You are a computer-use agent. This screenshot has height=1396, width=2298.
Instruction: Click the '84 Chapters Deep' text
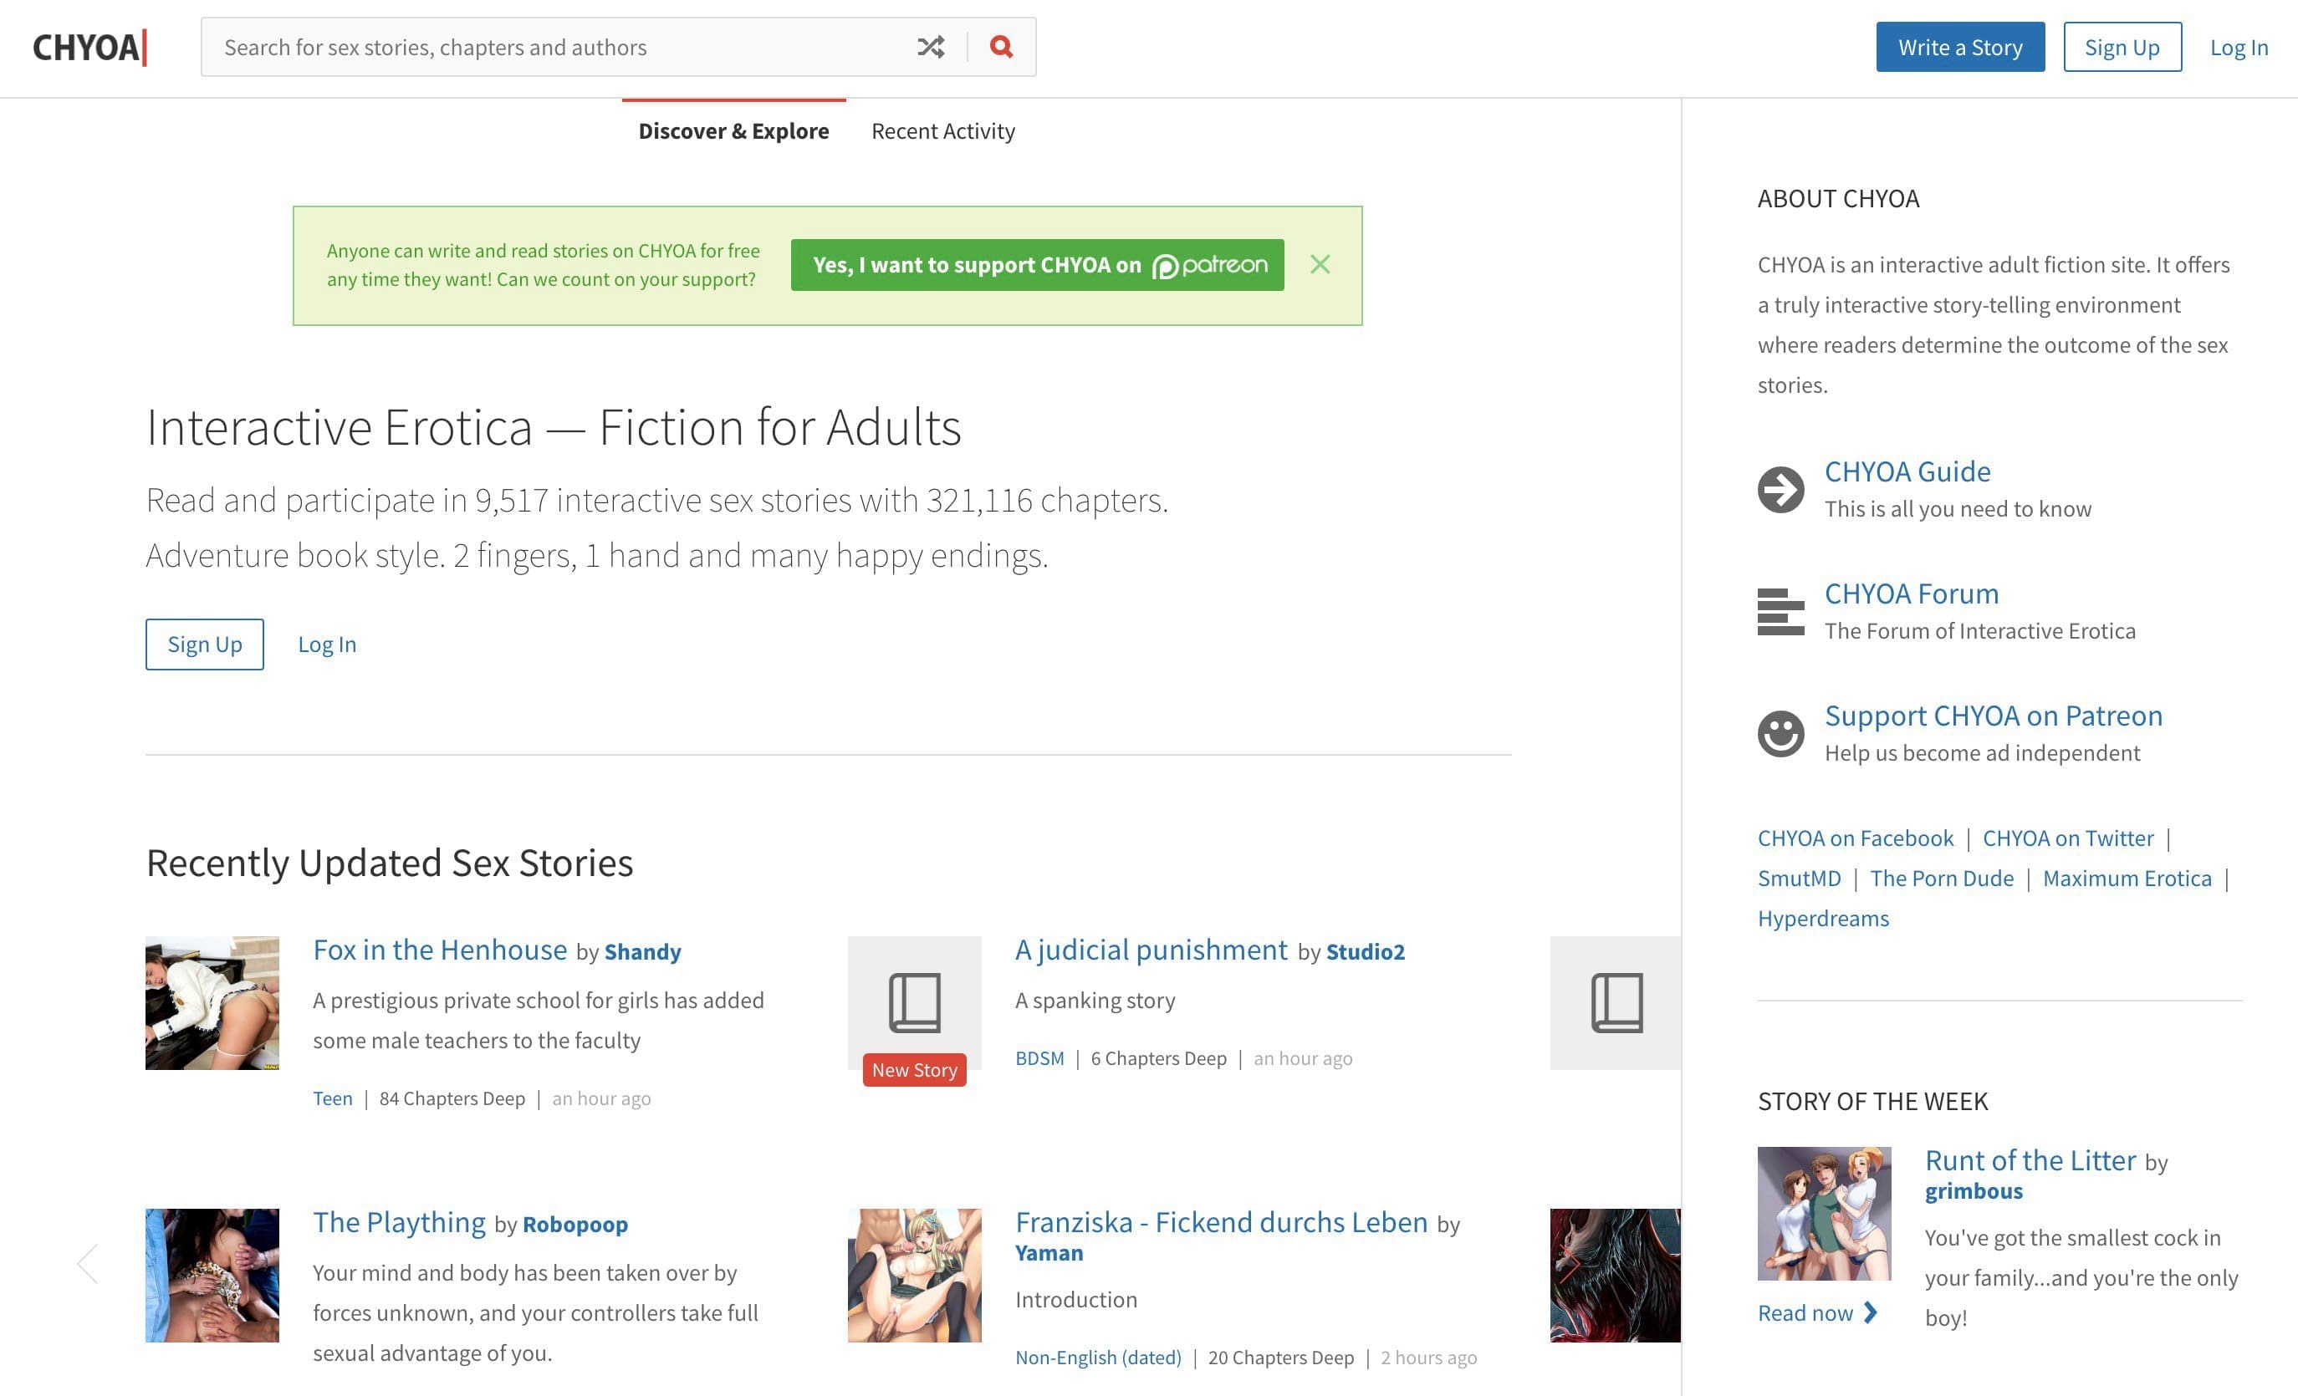(452, 1098)
